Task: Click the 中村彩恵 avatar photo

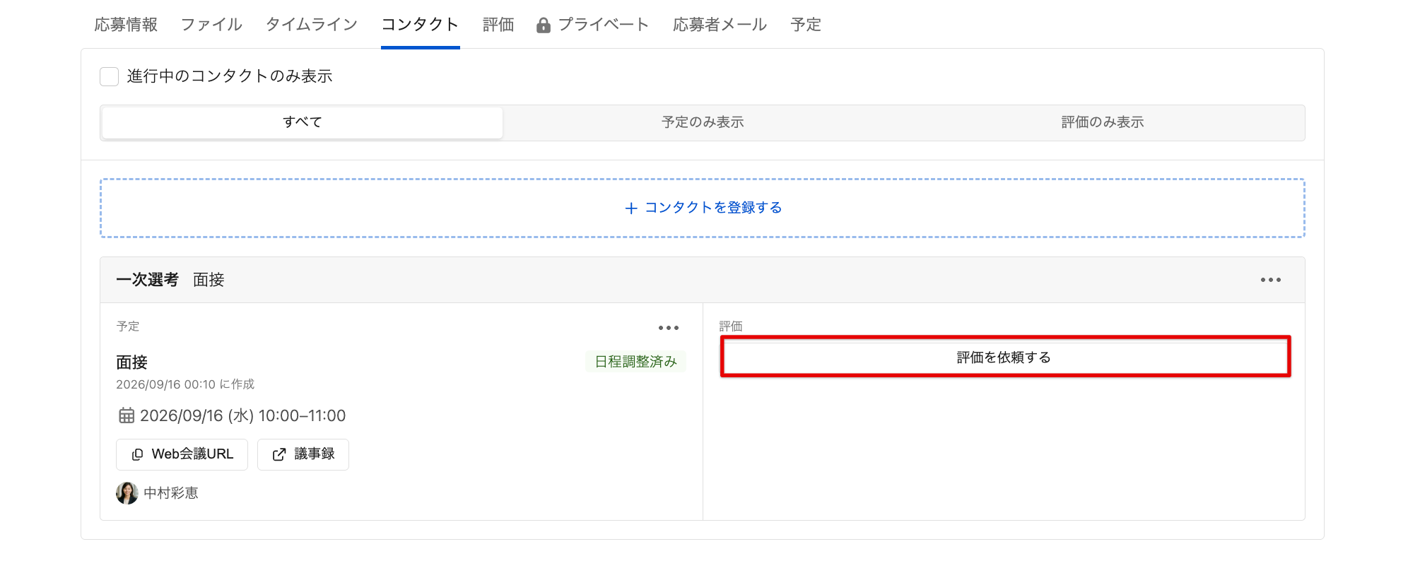Action: [x=127, y=493]
